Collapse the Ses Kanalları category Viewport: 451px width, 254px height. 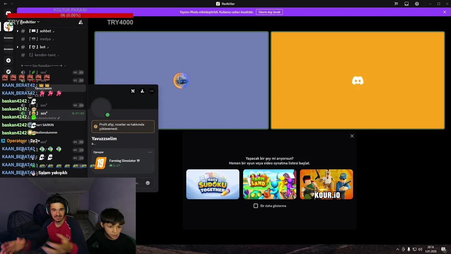tap(43, 66)
